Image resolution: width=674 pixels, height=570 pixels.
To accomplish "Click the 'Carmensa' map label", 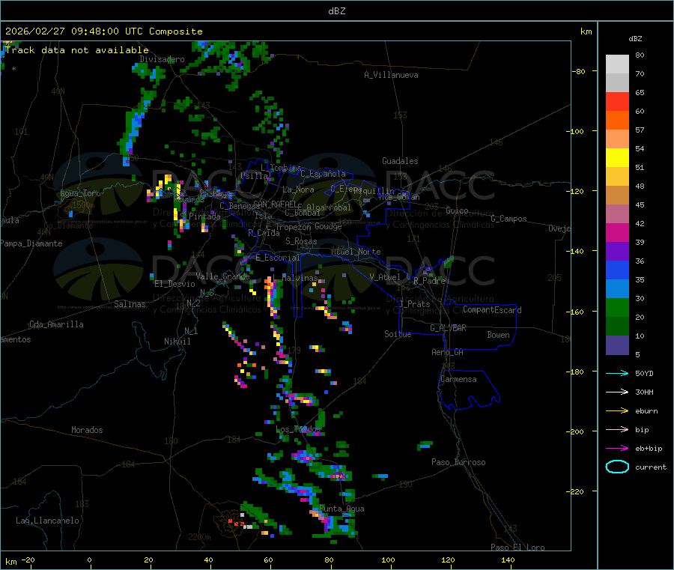I will 459,379.
